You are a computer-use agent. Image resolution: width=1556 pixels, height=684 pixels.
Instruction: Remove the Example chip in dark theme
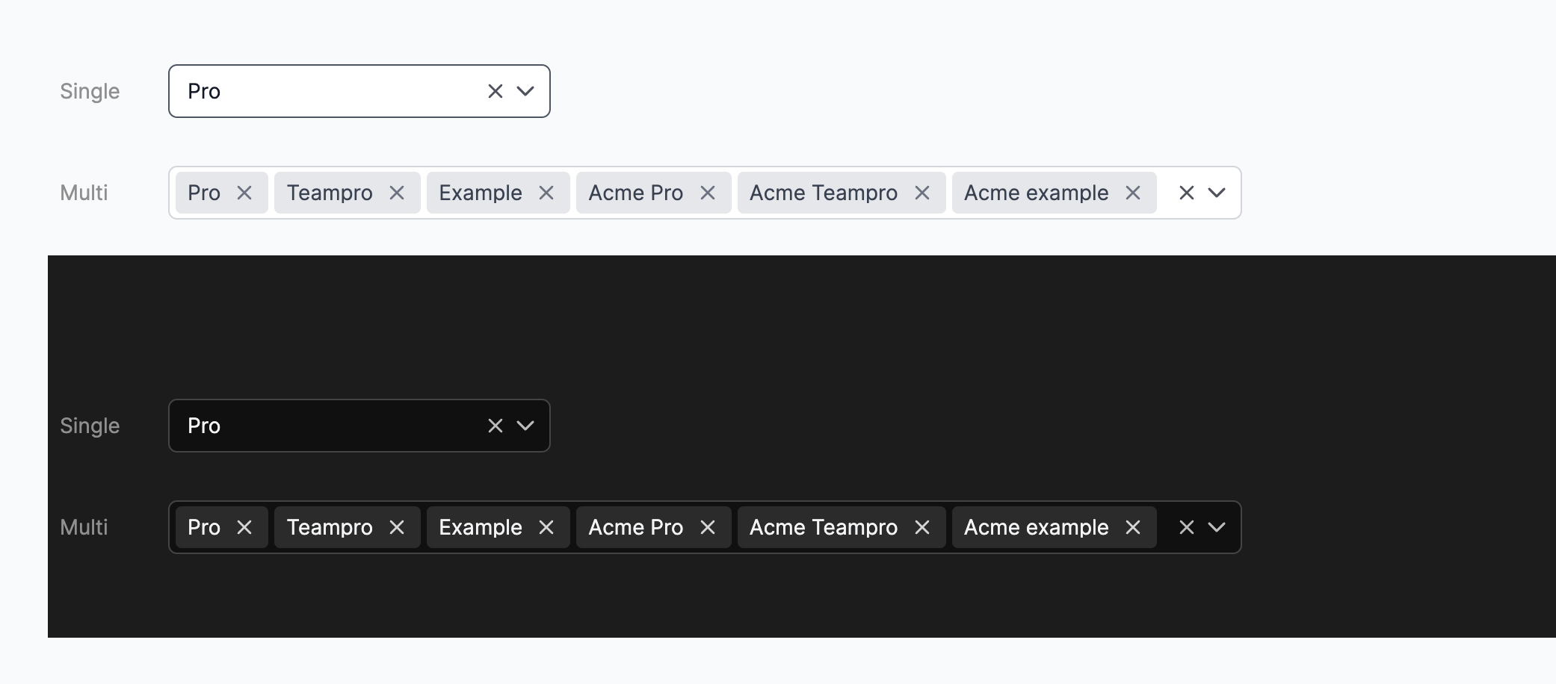coord(546,527)
